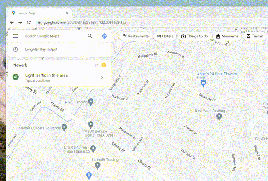Select LongMen Bay Hotpot recent search
Viewport: 268px width, 181px height.
60,49
